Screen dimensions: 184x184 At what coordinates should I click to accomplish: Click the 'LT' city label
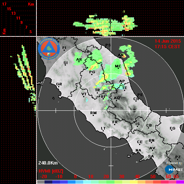103,128
